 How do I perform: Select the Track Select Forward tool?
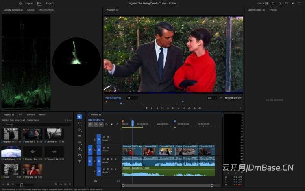pos(79,123)
